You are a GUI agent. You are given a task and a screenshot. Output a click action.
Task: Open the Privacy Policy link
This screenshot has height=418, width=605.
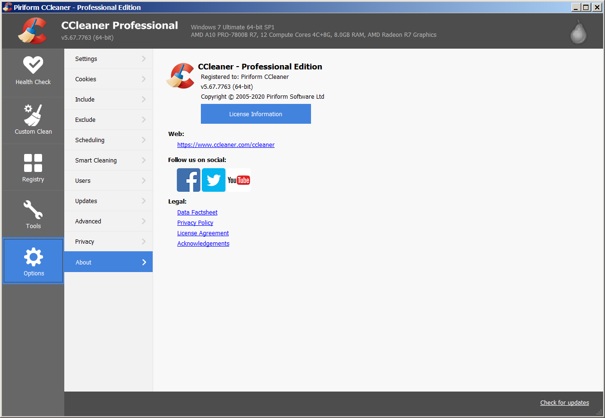point(195,223)
